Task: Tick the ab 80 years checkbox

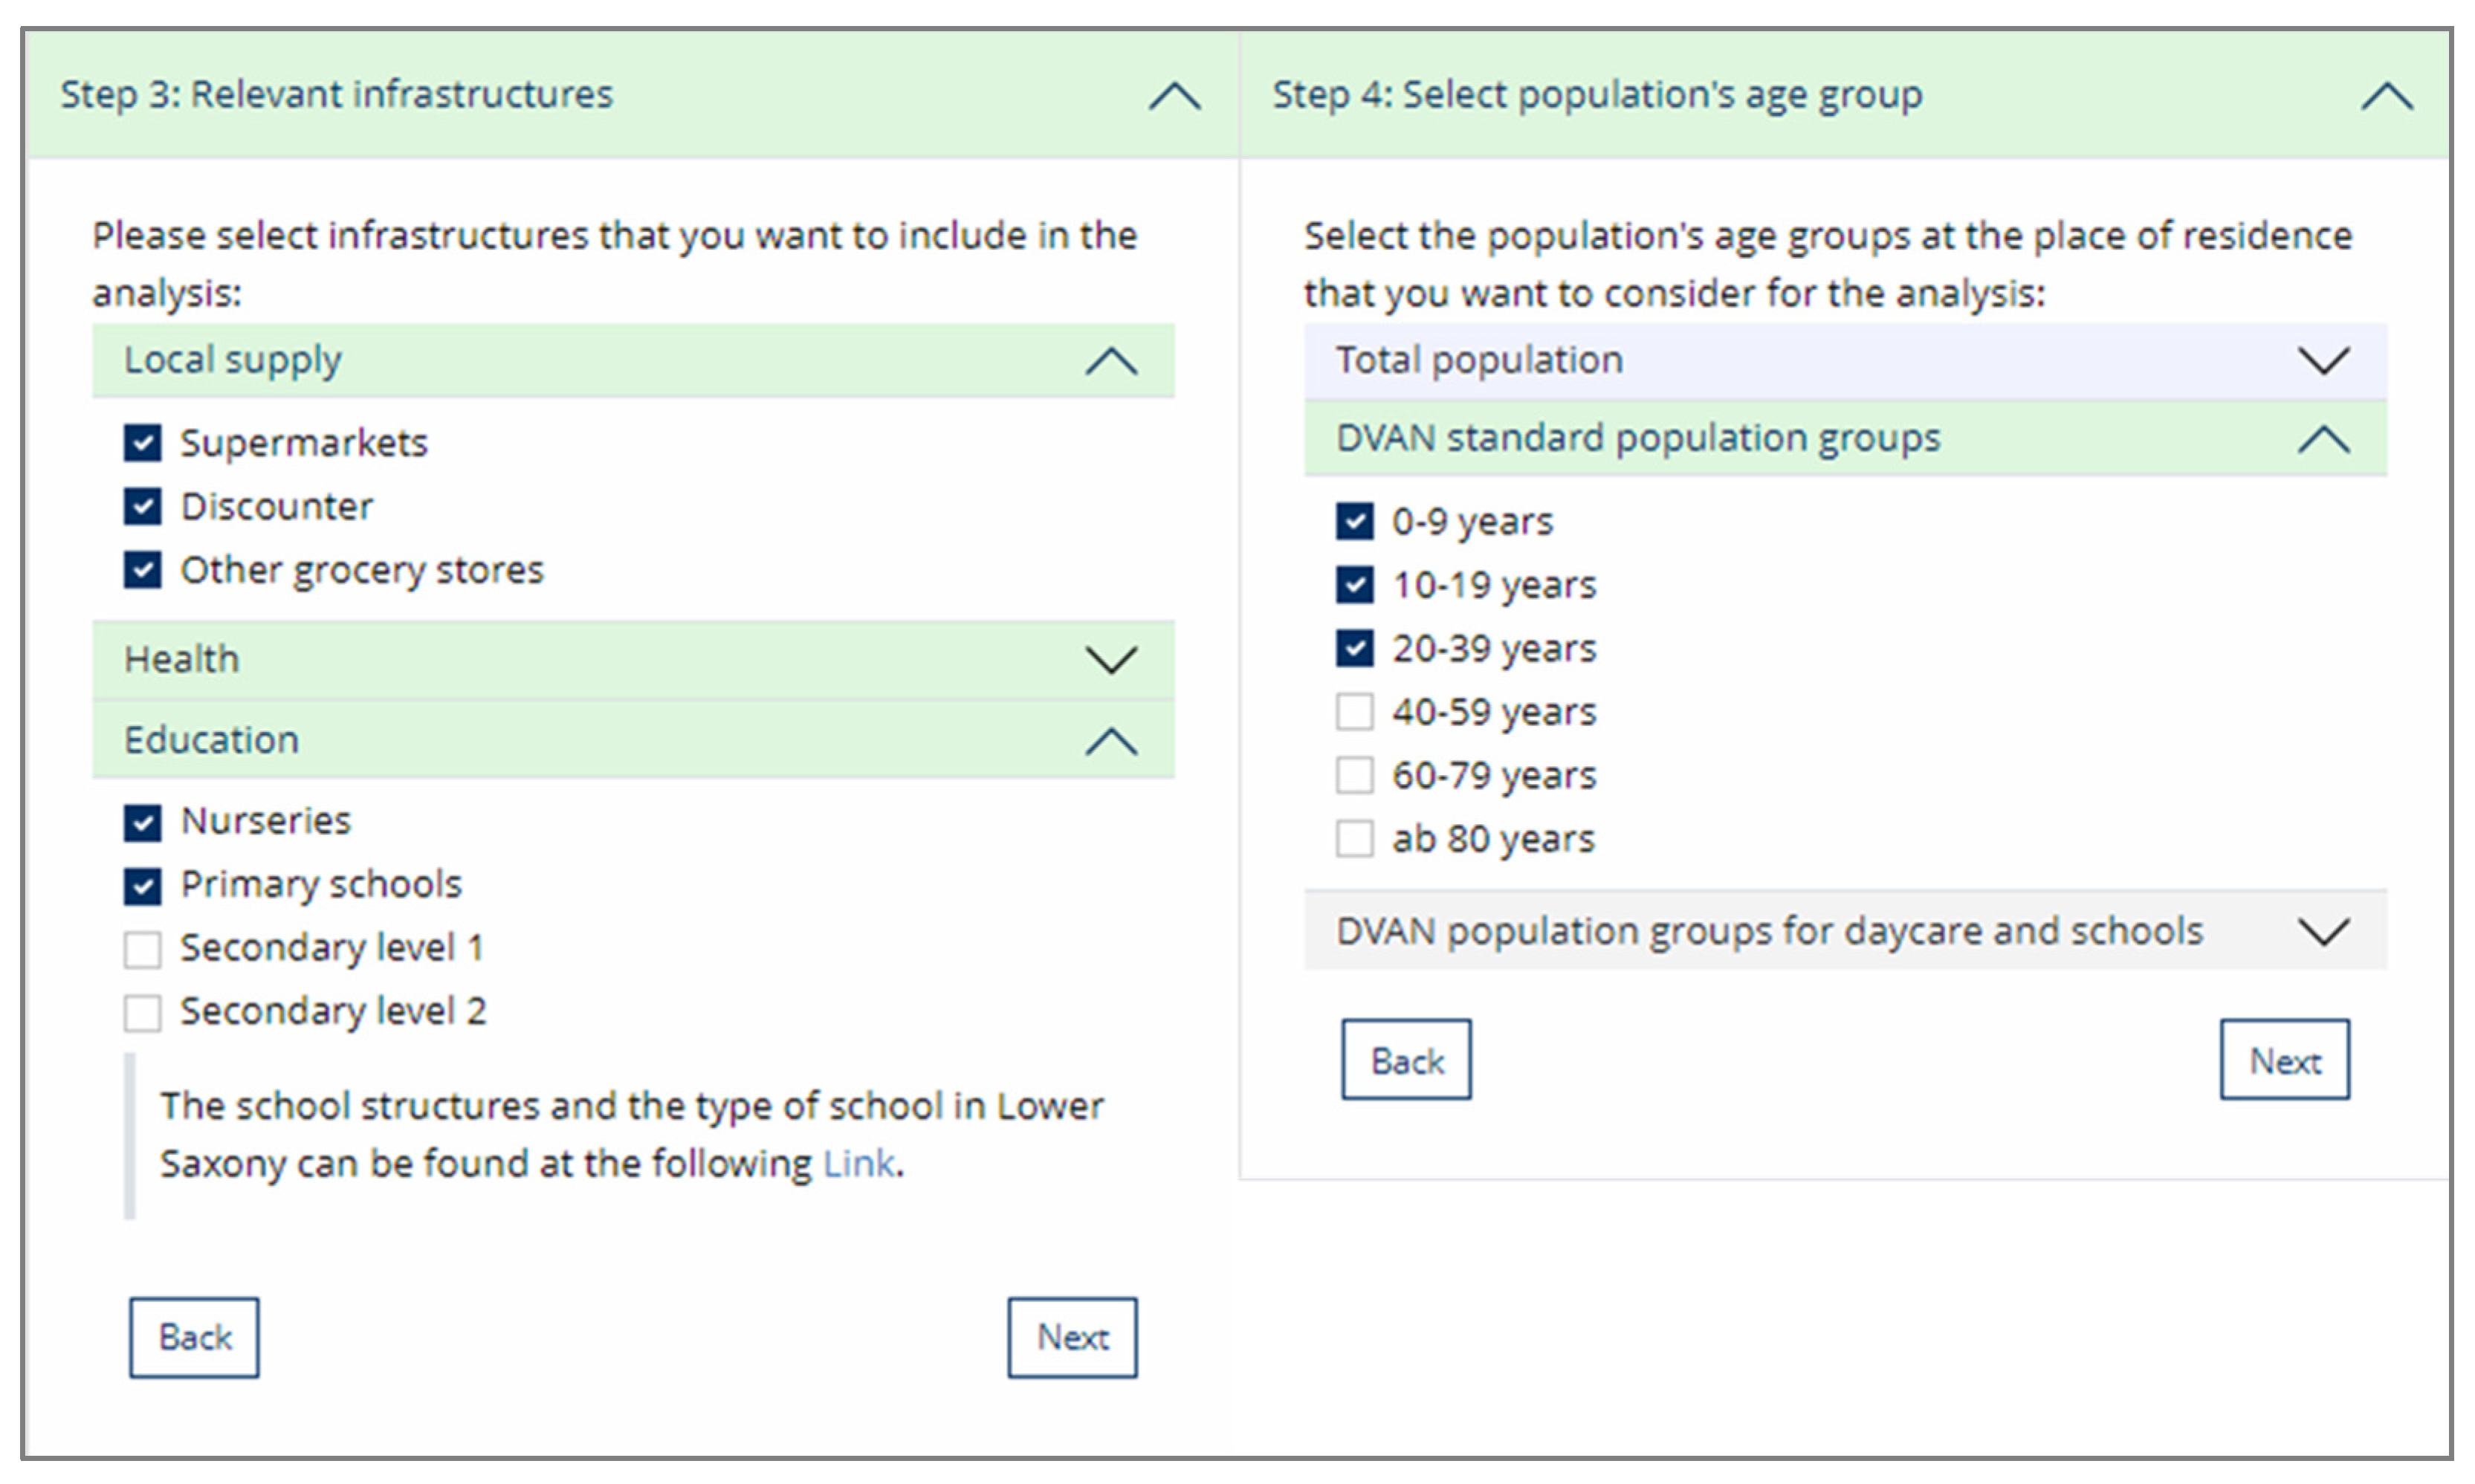Action: tap(1354, 839)
